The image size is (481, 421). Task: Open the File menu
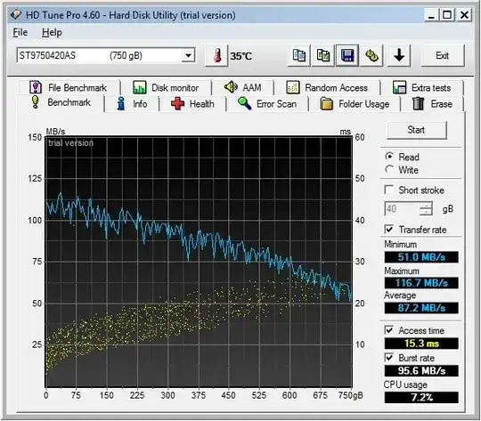(20, 32)
